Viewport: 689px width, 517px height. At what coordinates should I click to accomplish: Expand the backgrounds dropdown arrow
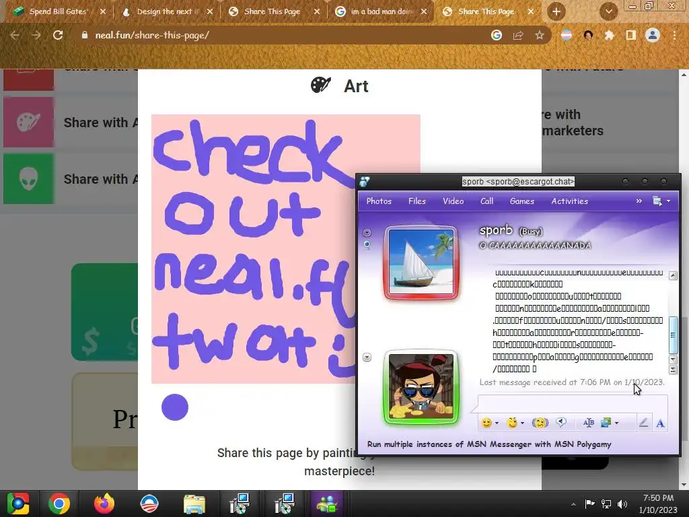click(x=616, y=423)
